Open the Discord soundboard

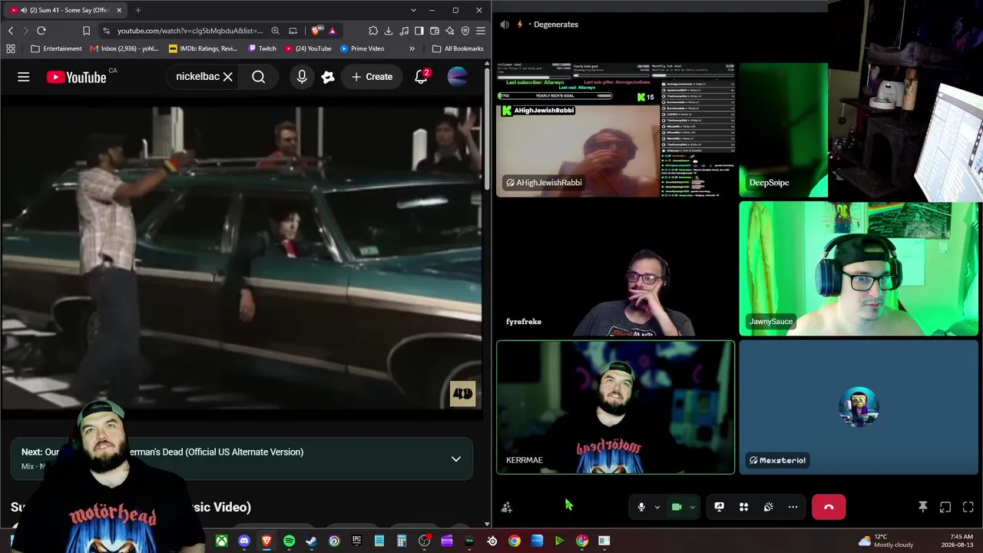[x=768, y=507]
